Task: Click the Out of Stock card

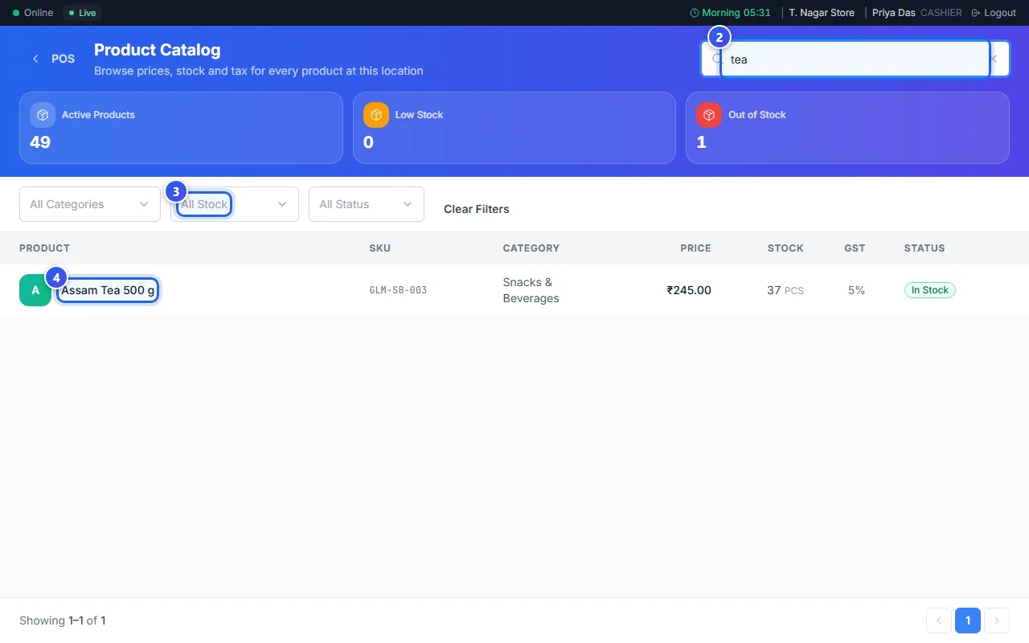Action: click(847, 128)
